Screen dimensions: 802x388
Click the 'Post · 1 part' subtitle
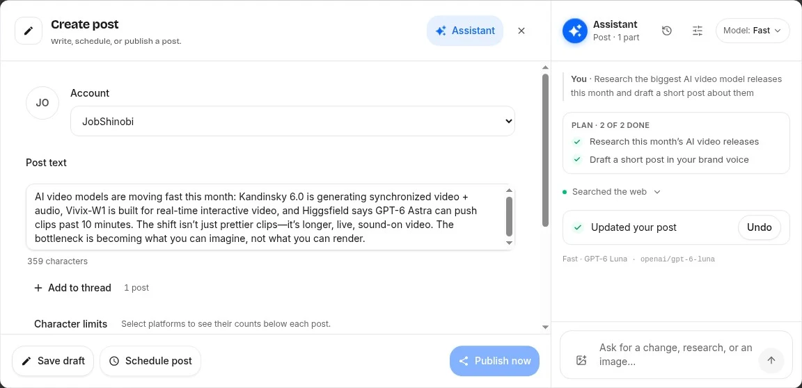616,38
